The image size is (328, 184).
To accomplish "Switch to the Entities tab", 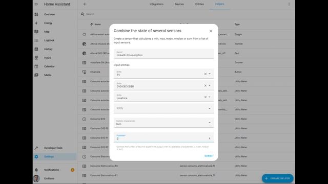I will (x=199, y=4).
